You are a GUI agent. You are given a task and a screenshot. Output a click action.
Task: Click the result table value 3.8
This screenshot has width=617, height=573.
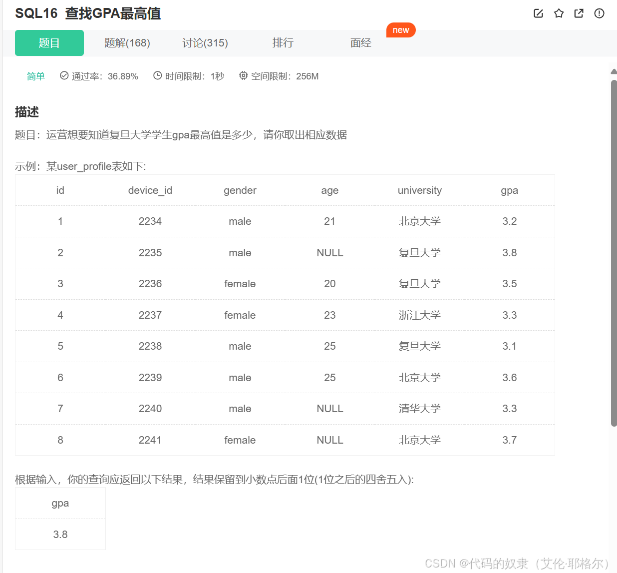point(60,535)
